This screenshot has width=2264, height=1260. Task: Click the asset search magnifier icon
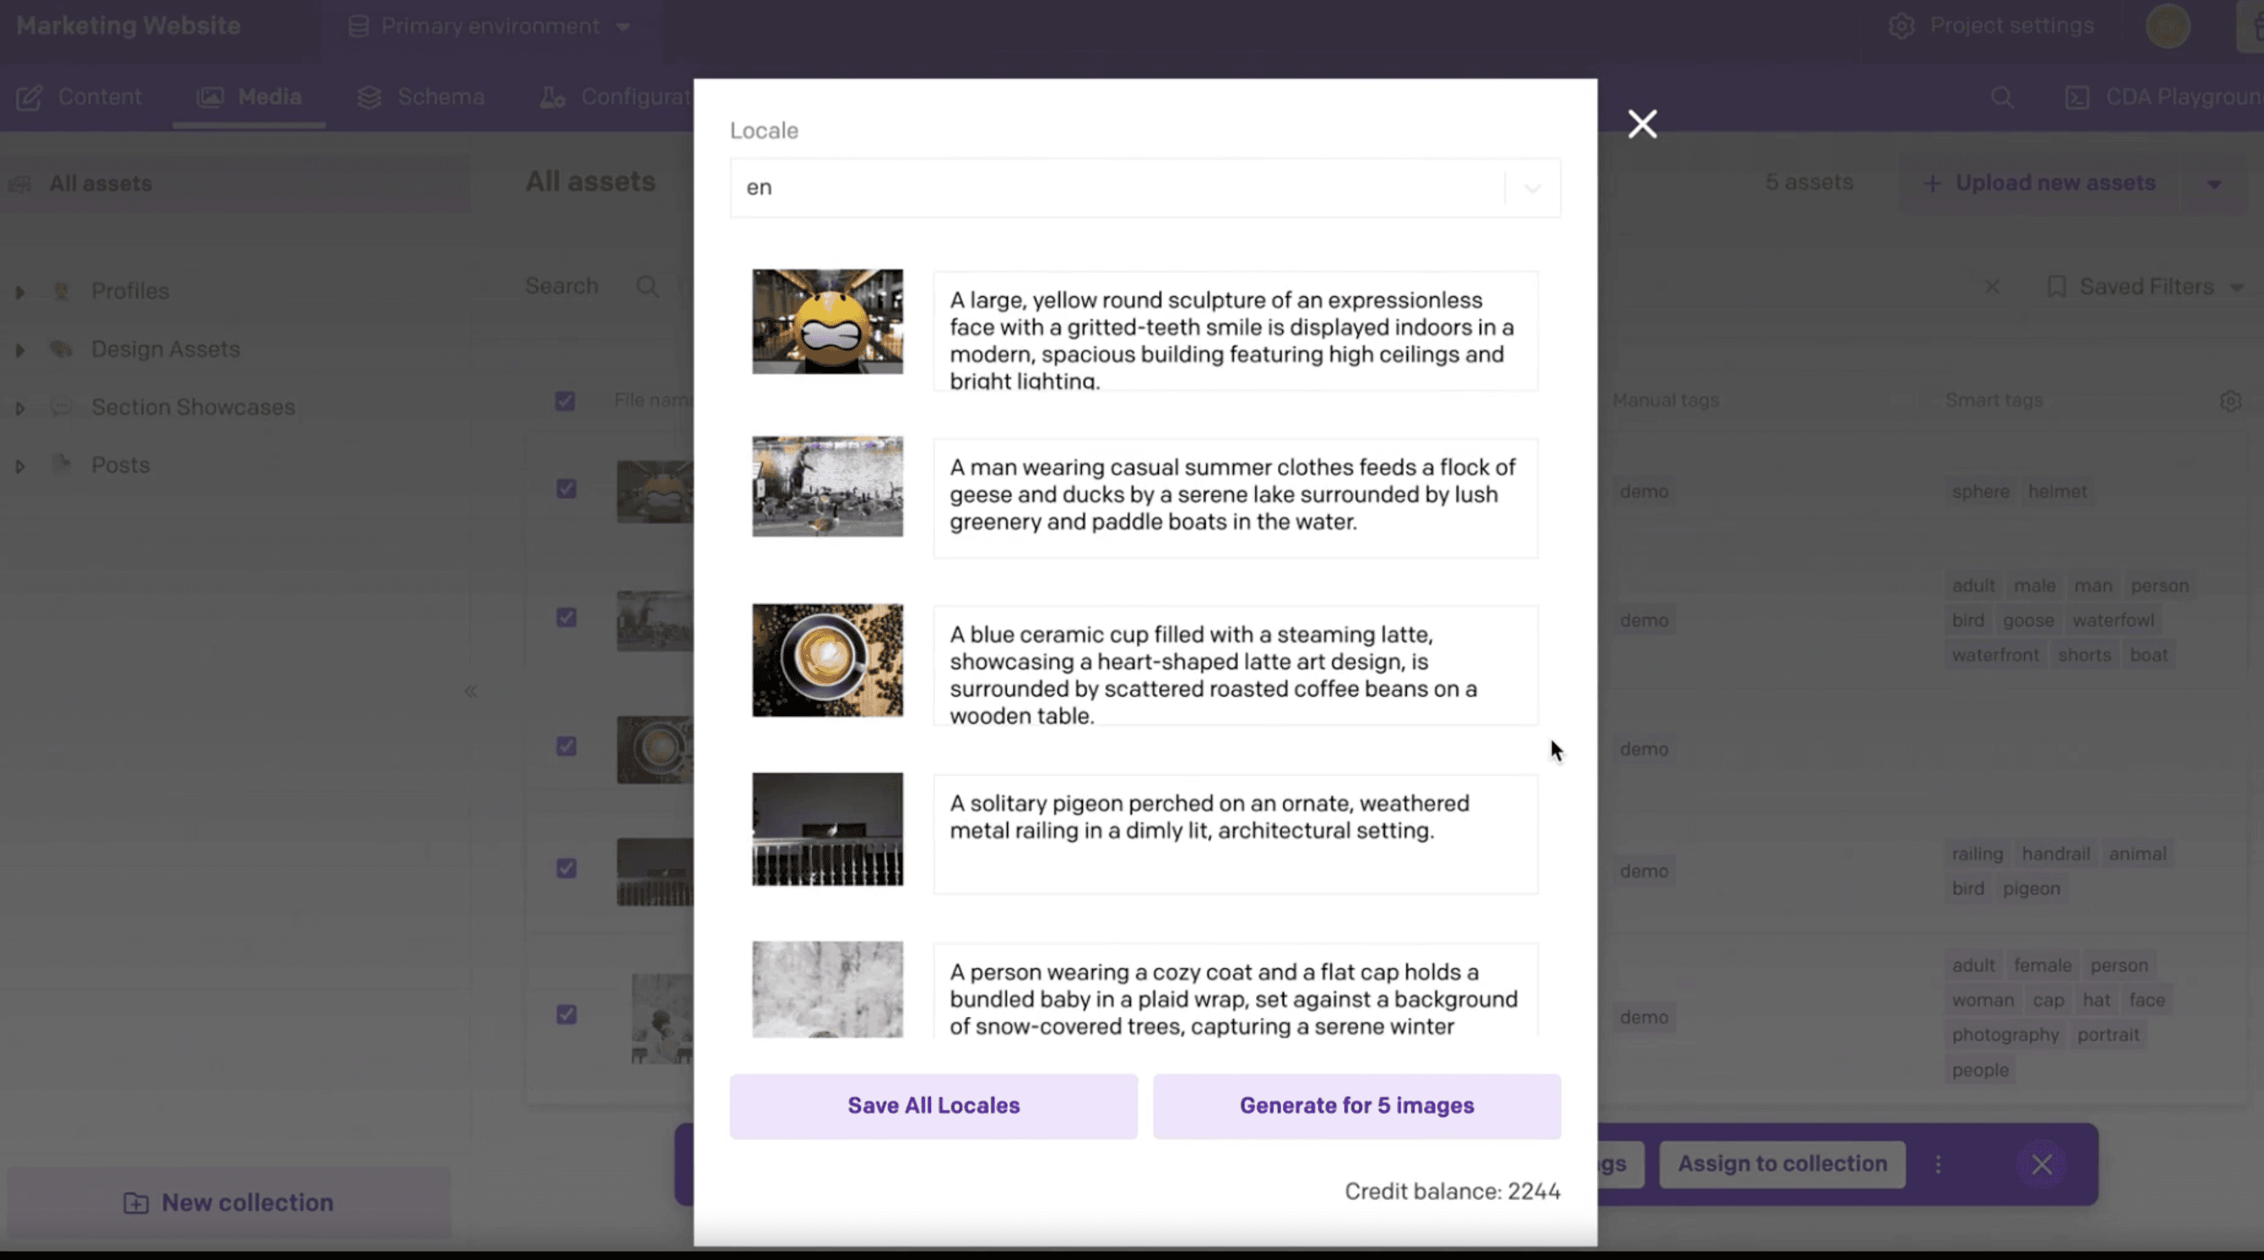pos(648,286)
